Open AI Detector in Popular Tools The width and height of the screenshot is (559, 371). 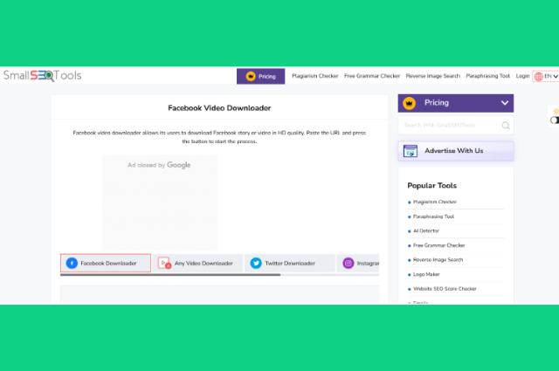click(x=426, y=231)
